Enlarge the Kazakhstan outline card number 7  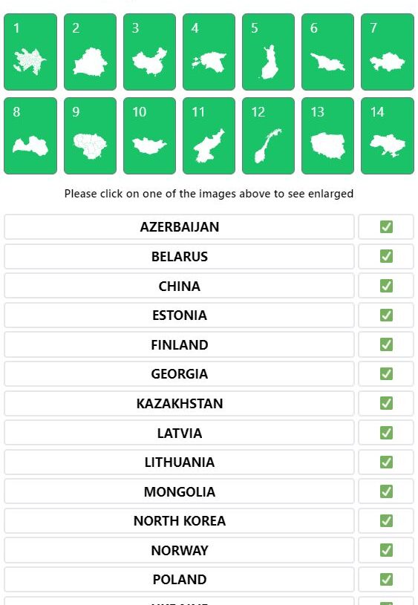(x=387, y=52)
